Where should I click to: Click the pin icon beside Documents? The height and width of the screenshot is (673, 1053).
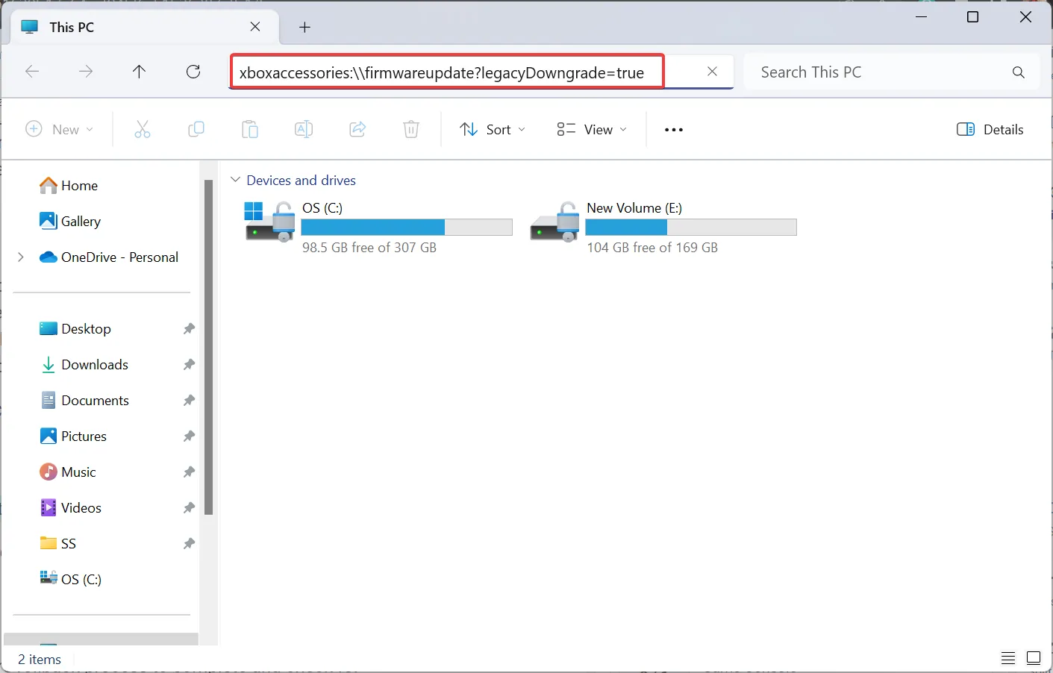click(x=189, y=400)
